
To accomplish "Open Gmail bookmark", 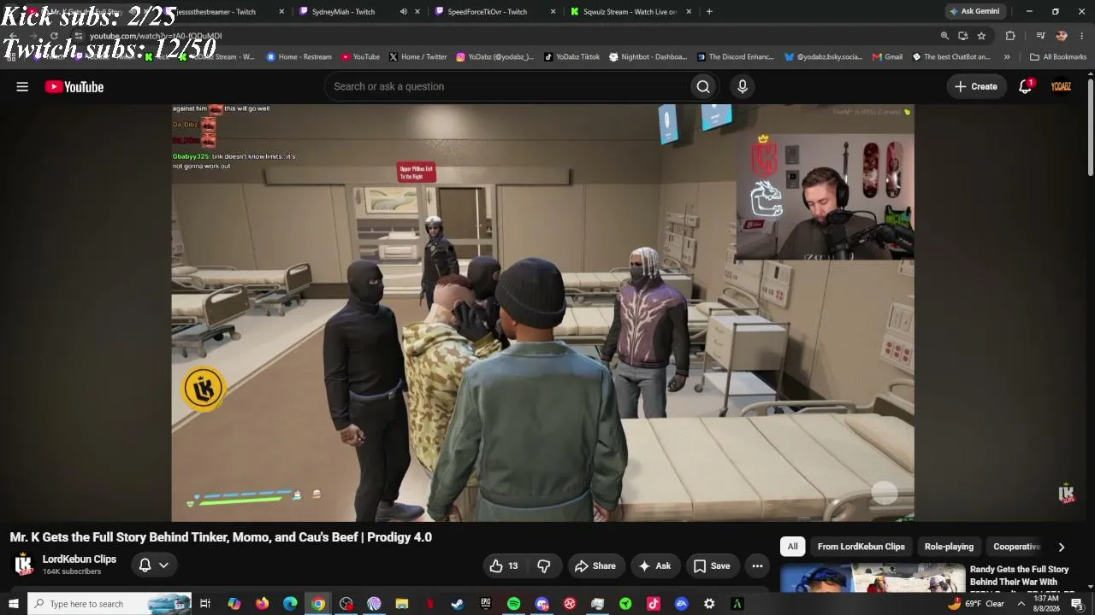I will point(888,57).
